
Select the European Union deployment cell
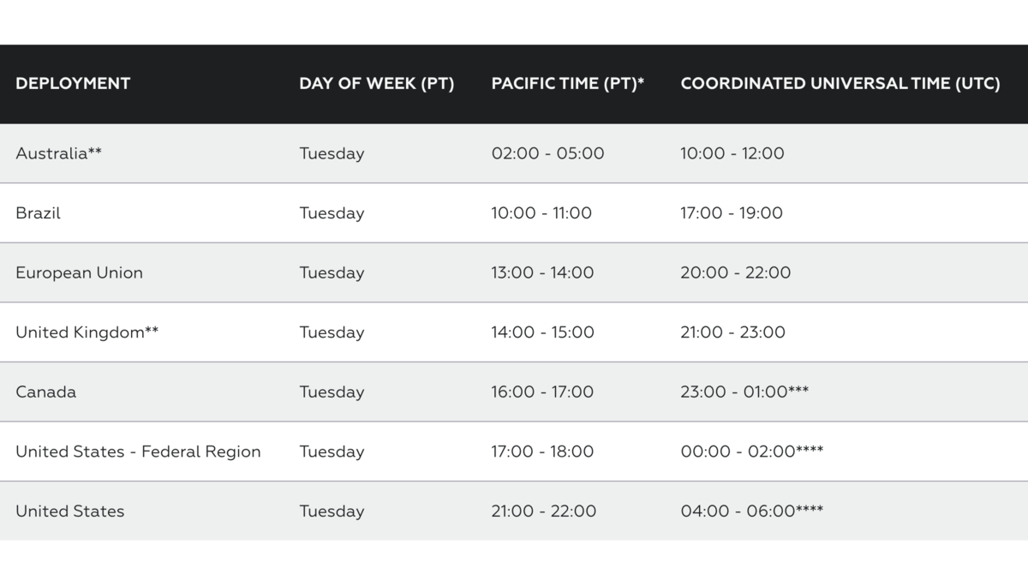click(79, 272)
